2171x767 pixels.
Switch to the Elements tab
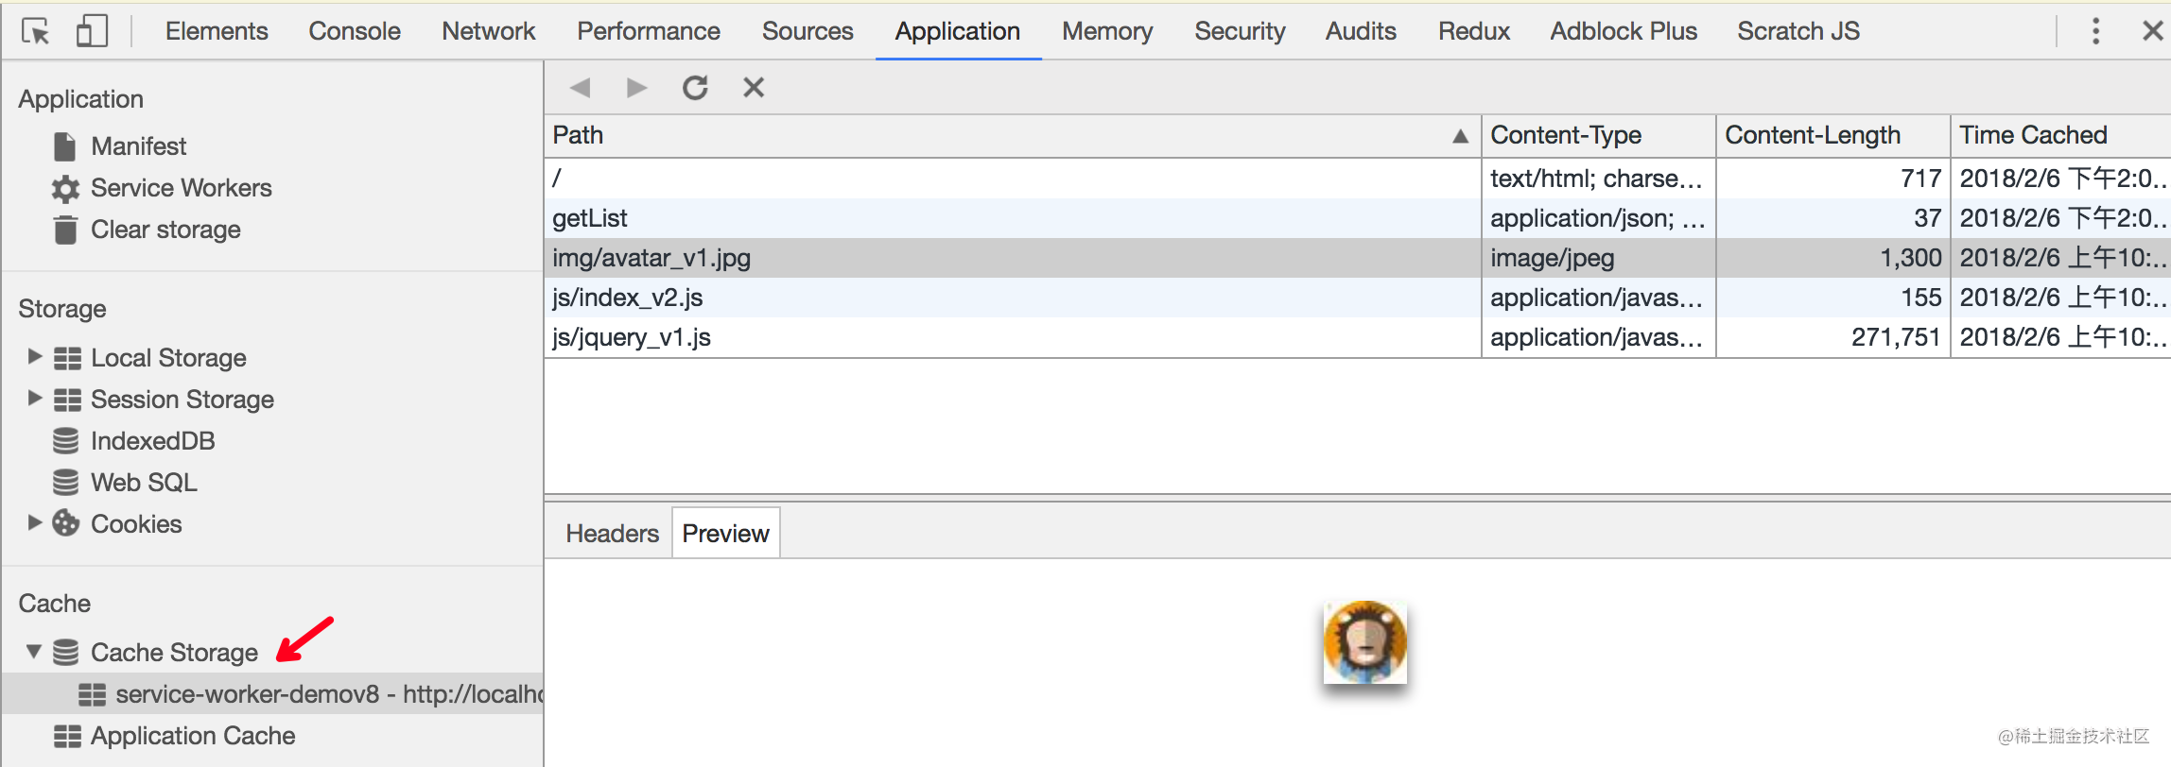(217, 31)
